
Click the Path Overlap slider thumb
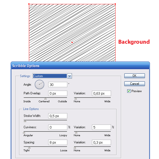click(45, 99)
